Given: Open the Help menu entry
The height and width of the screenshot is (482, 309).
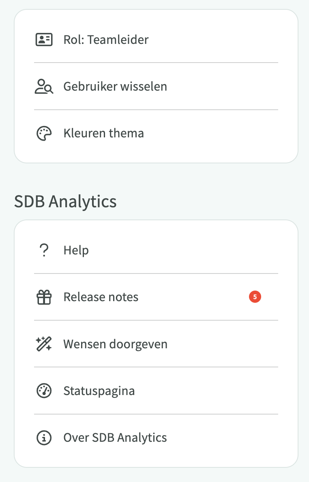Looking at the screenshot, I should pyautogui.click(x=76, y=250).
